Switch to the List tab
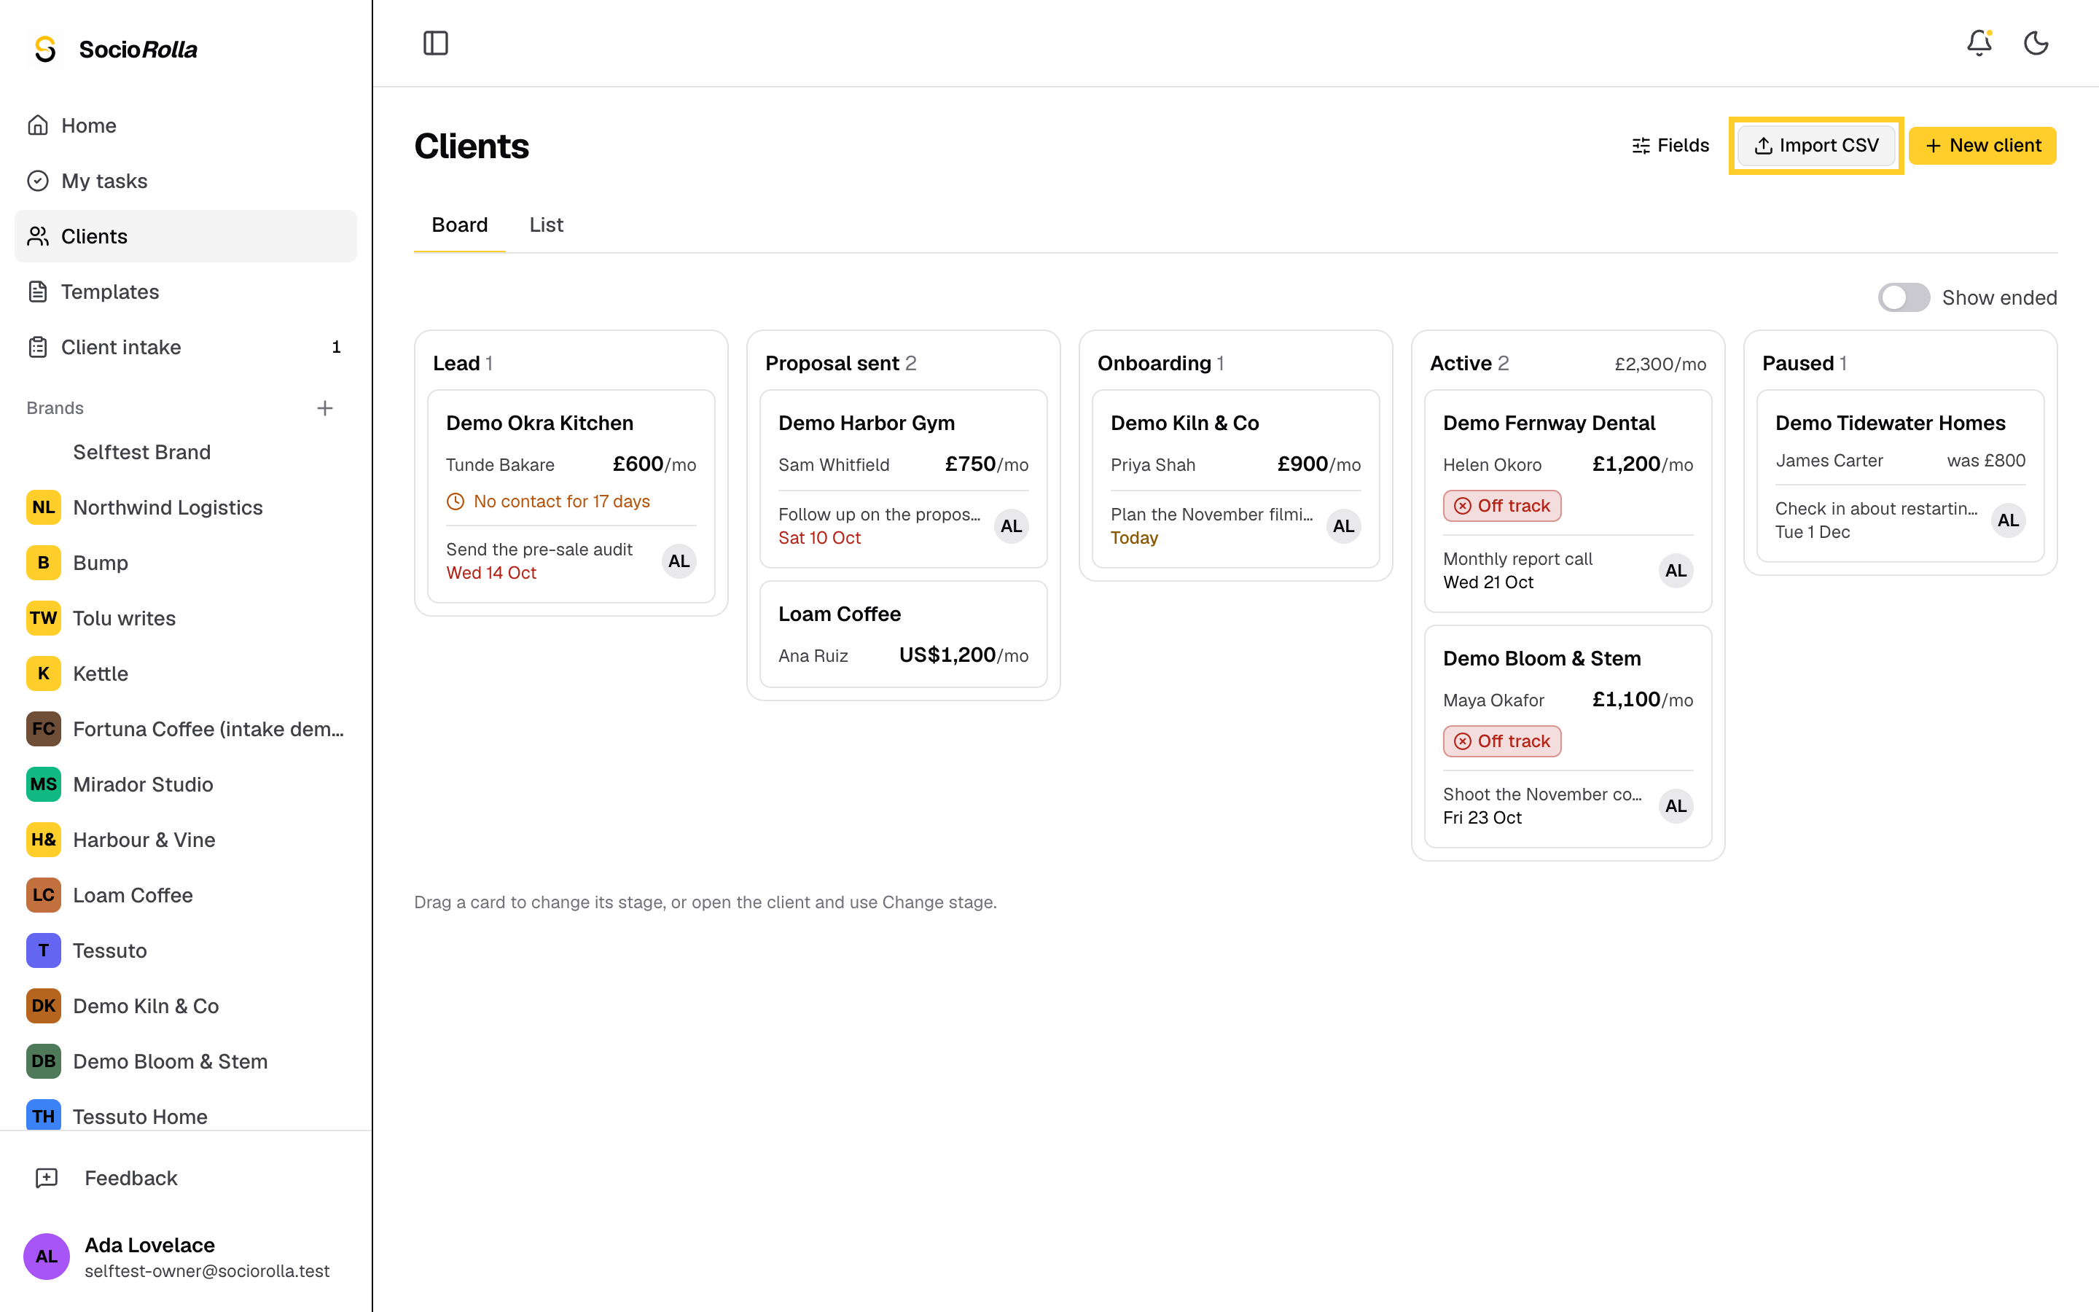The height and width of the screenshot is (1312, 2099). click(547, 224)
